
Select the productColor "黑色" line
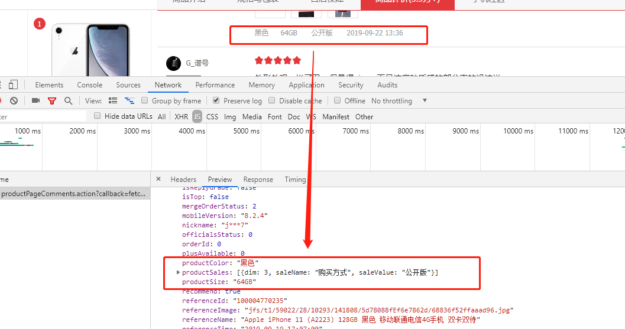(221, 263)
